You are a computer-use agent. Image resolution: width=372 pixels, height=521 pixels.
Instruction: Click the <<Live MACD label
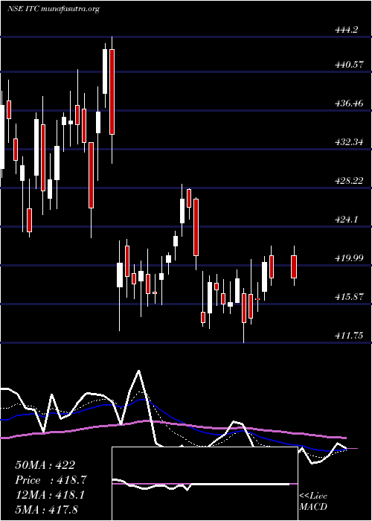pos(313,502)
